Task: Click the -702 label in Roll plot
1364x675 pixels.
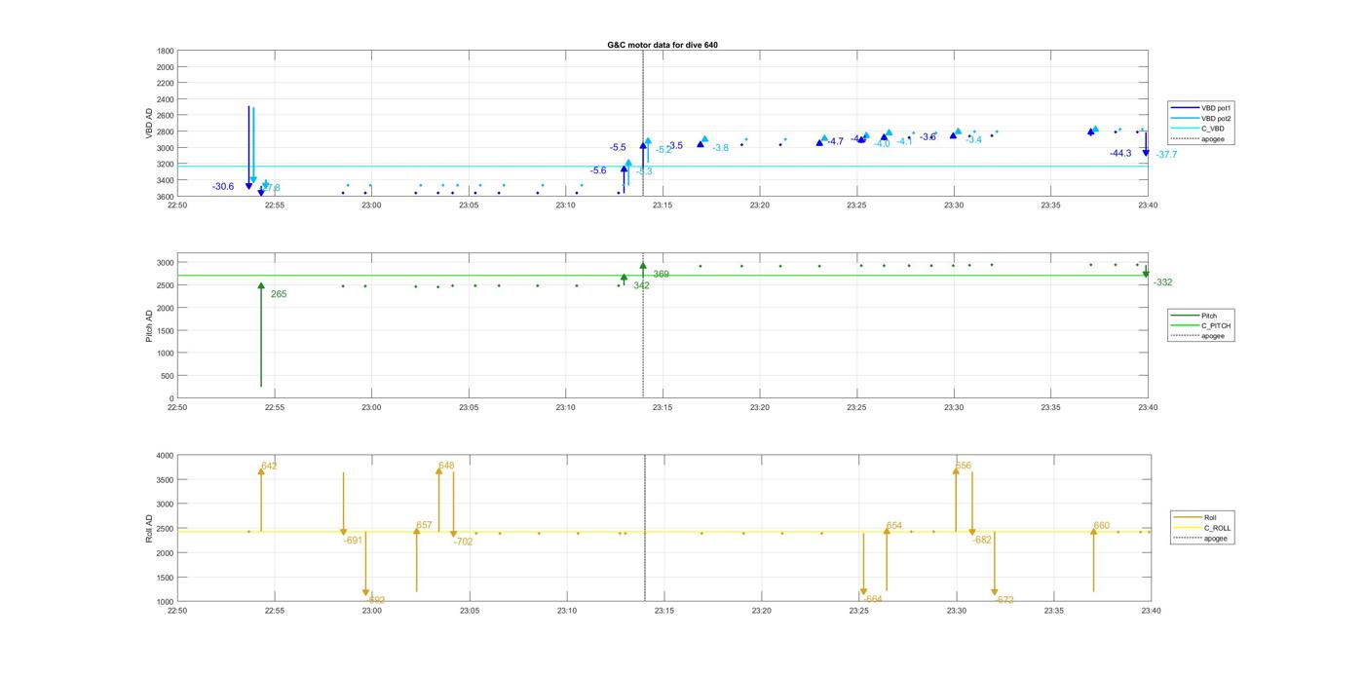Action: (x=463, y=543)
